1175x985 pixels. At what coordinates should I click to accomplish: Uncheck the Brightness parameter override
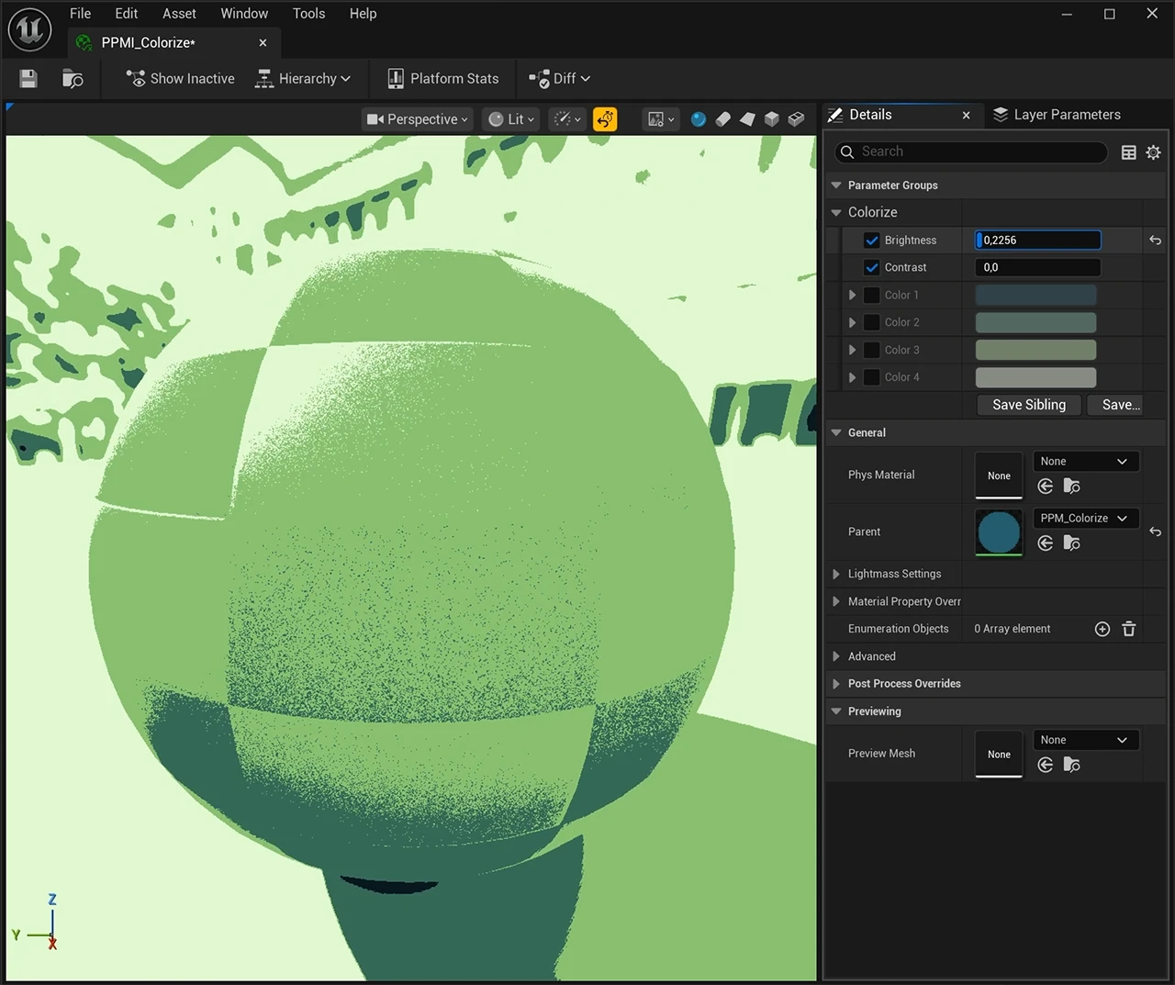click(x=872, y=241)
